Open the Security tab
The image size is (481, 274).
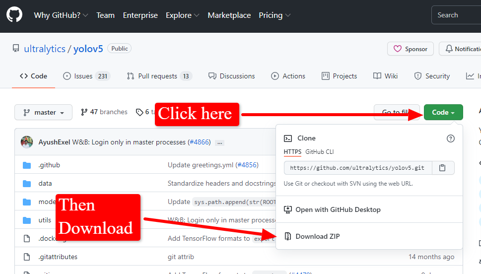(x=432, y=76)
